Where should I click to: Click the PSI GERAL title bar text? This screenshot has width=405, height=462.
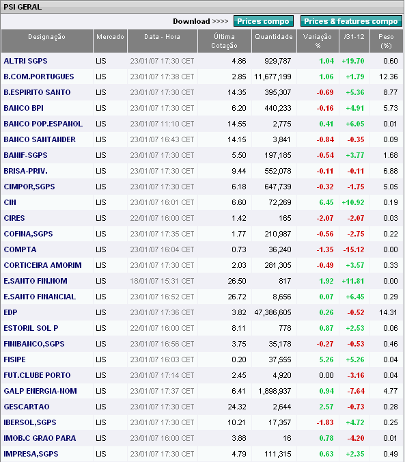coord(23,7)
